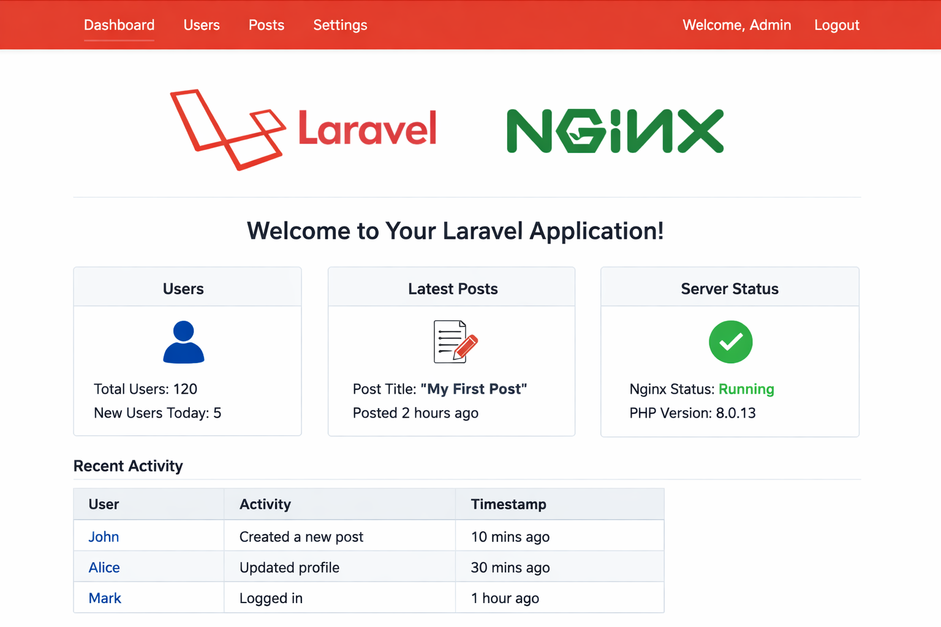Go to the Users nav menu
Screen dimensions: 941x627
(202, 25)
